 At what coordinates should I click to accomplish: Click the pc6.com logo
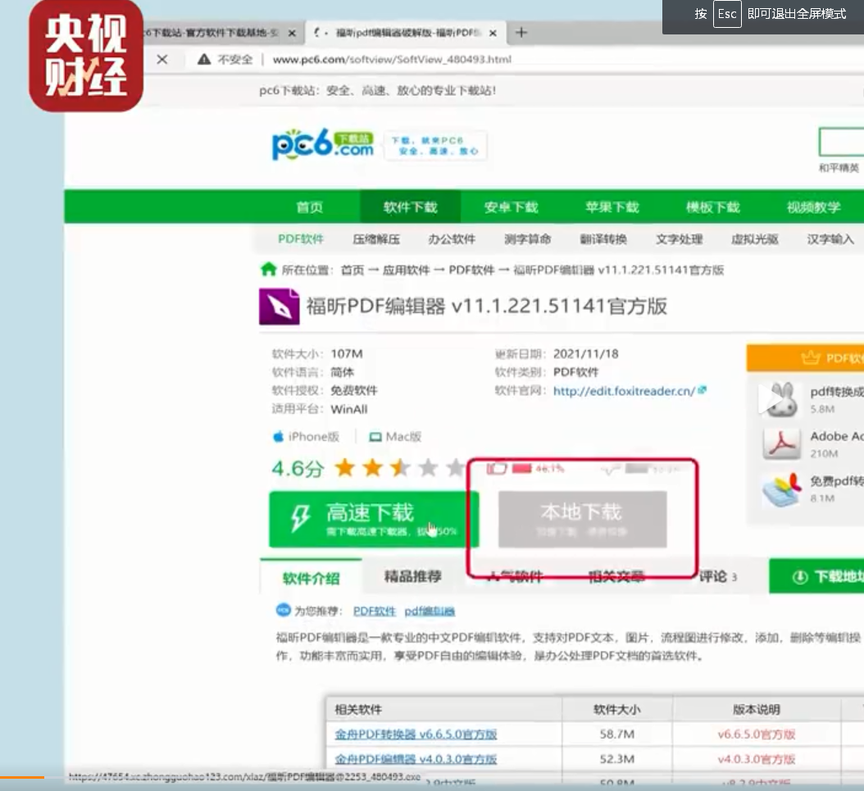pos(324,144)
